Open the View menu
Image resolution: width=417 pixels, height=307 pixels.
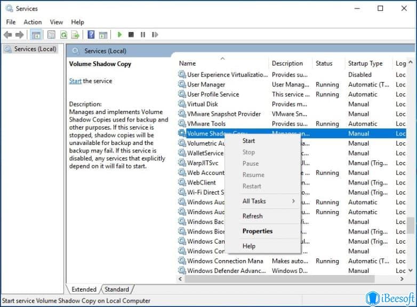coord(57,22)
